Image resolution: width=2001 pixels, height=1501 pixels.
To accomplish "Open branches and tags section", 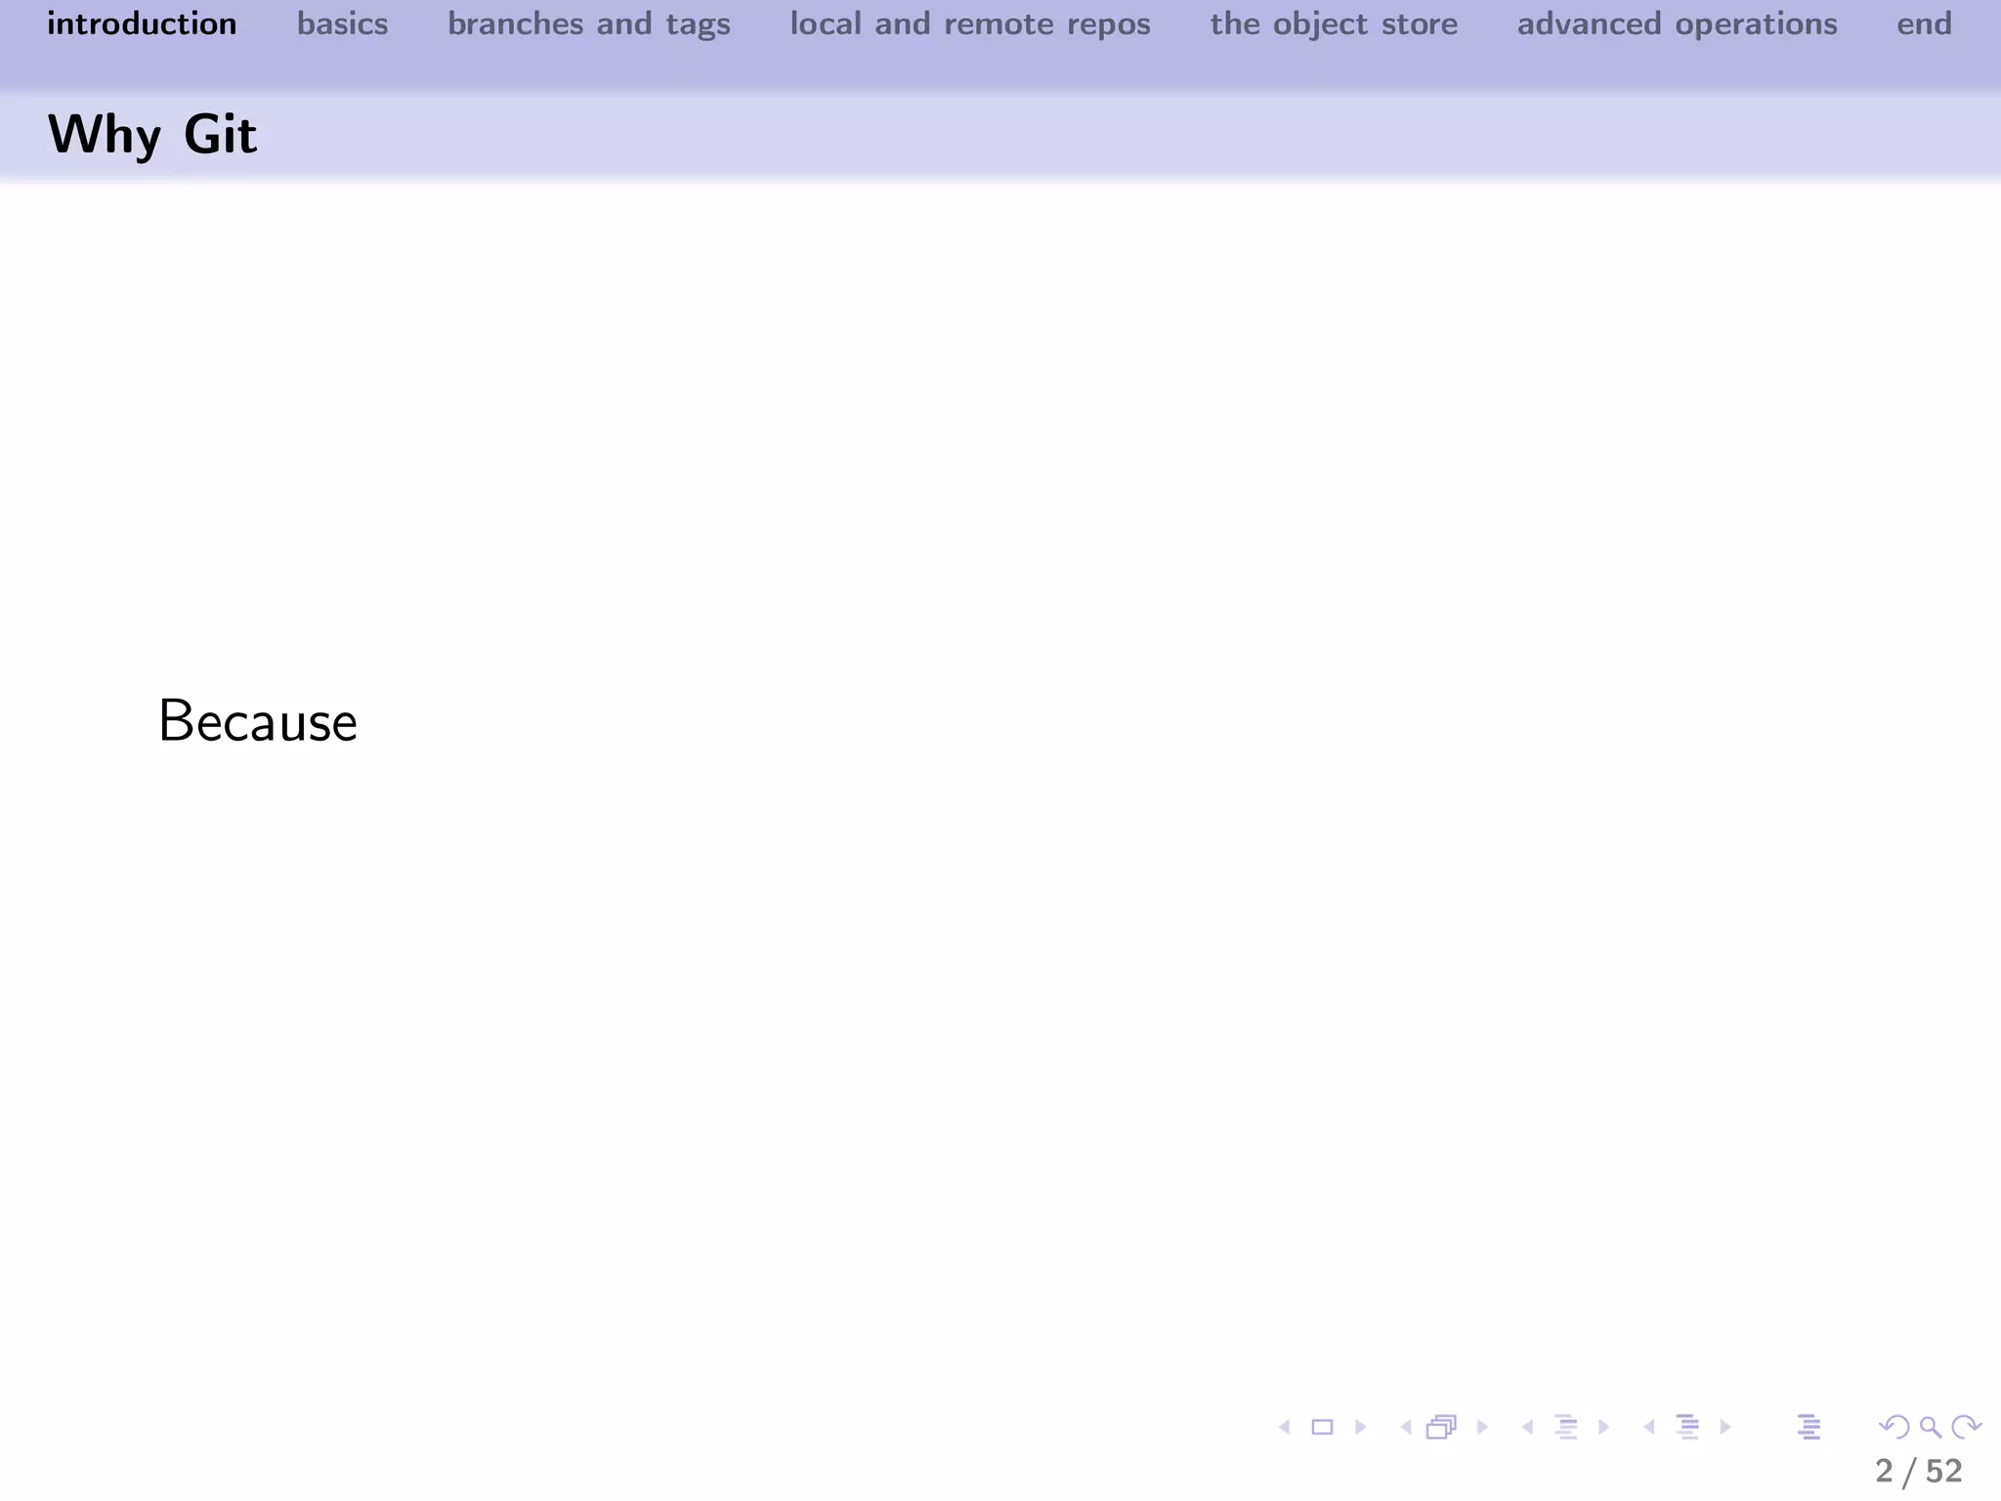I will pyautogui.click(x=588, y=23).
